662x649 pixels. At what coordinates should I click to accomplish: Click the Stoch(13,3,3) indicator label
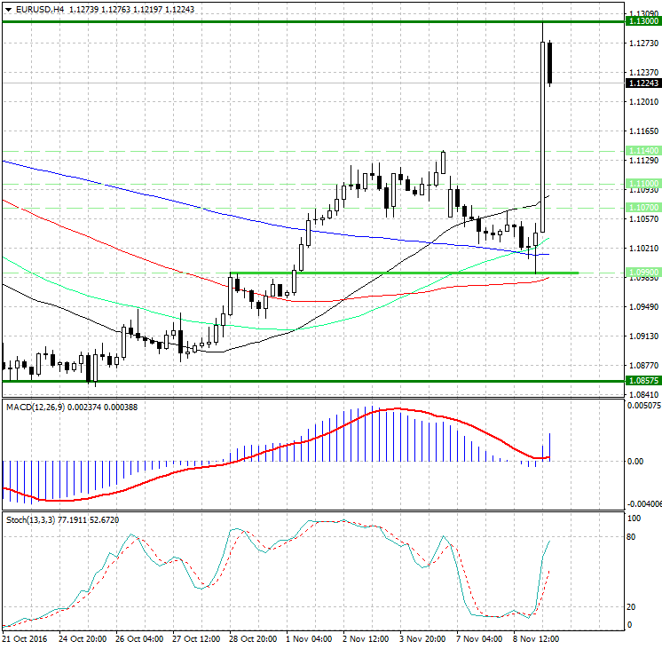(30, 520)
